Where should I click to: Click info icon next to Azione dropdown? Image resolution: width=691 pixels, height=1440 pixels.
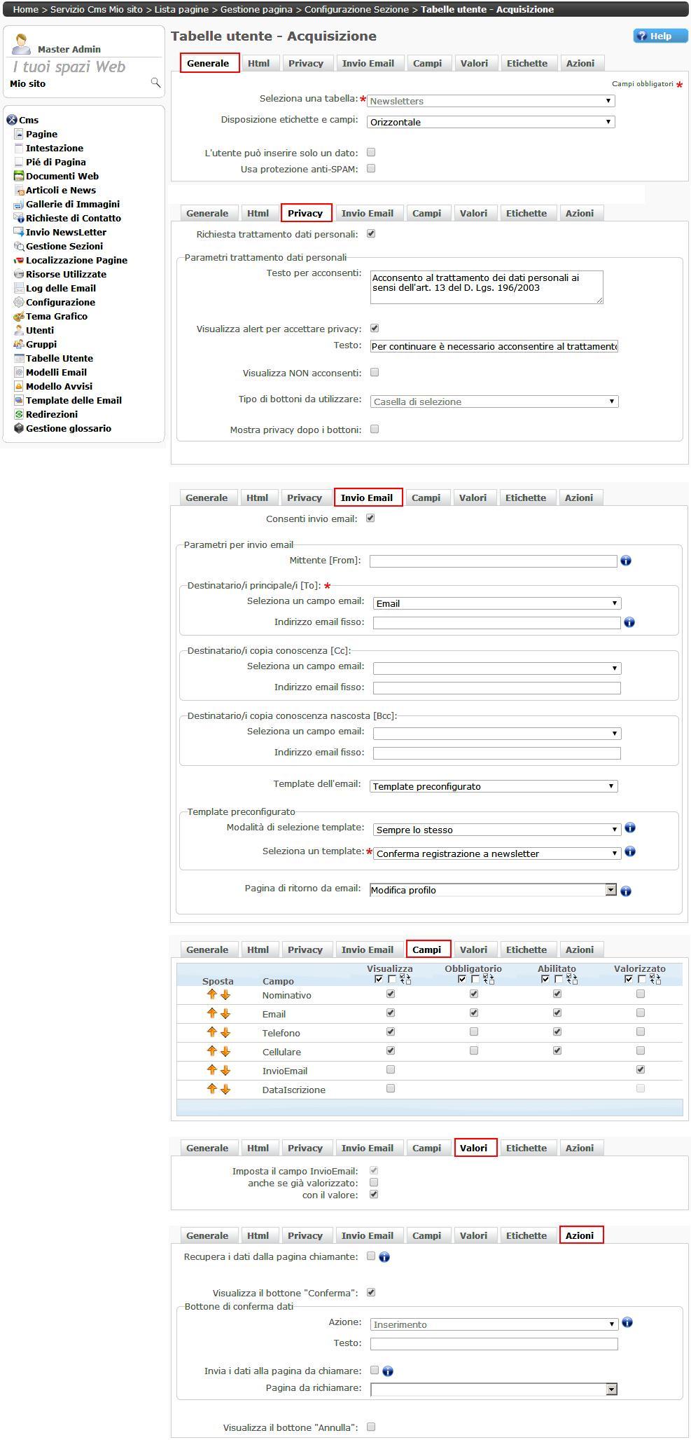pos(627,1322)
